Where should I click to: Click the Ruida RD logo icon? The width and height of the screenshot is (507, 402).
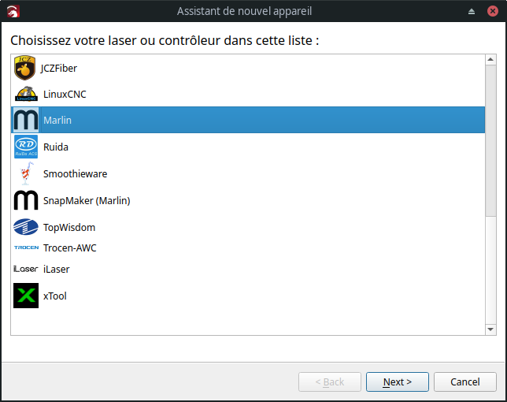(x=26, y=147)
